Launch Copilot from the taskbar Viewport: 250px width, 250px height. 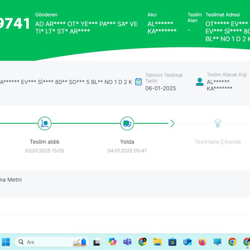[x=112, y=242]
